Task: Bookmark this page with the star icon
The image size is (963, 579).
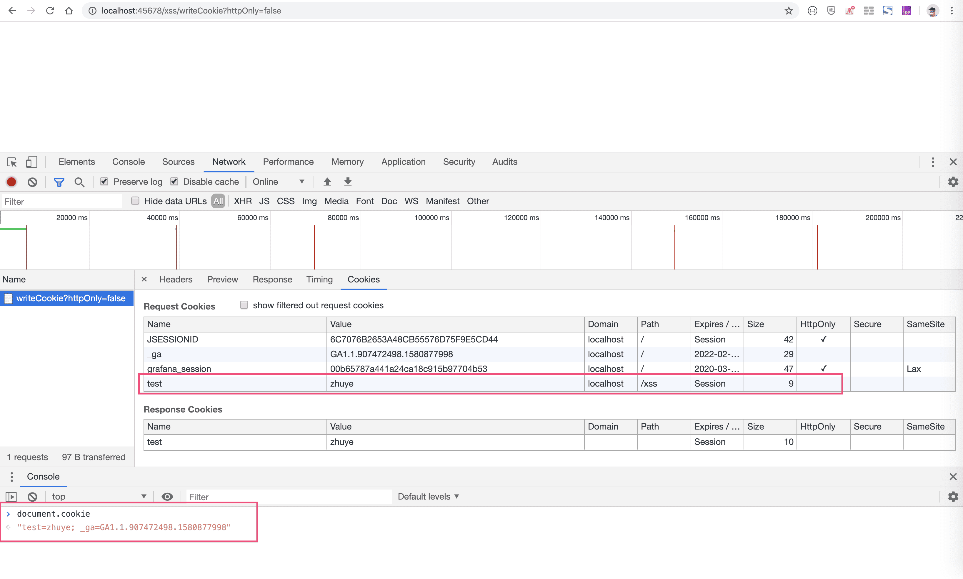Action: pyautogui.click(x=789, y=11)
